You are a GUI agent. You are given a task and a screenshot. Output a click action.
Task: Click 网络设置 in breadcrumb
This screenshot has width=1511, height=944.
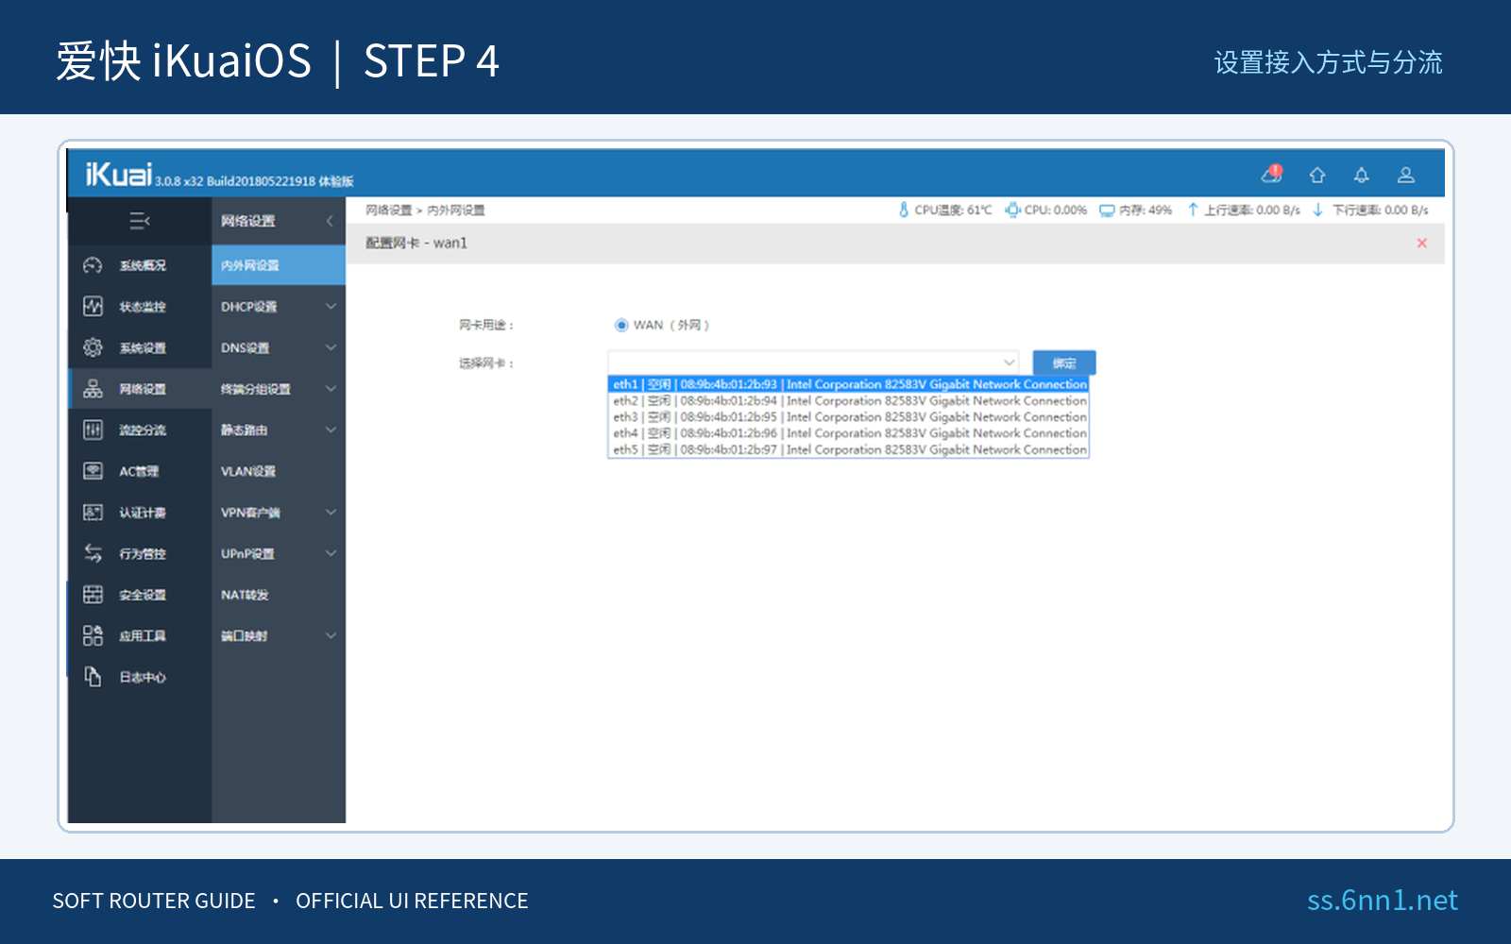(x=388, y=211)
